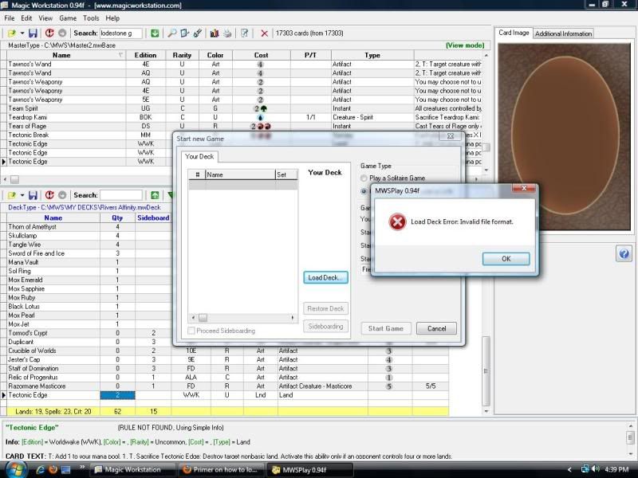
Task: Click the Start Game button
Action: [386, 328]
